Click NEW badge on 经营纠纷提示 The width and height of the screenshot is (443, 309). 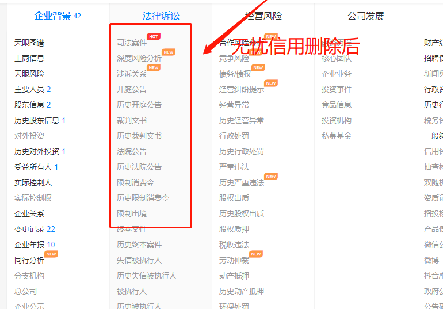click(271, 83)
